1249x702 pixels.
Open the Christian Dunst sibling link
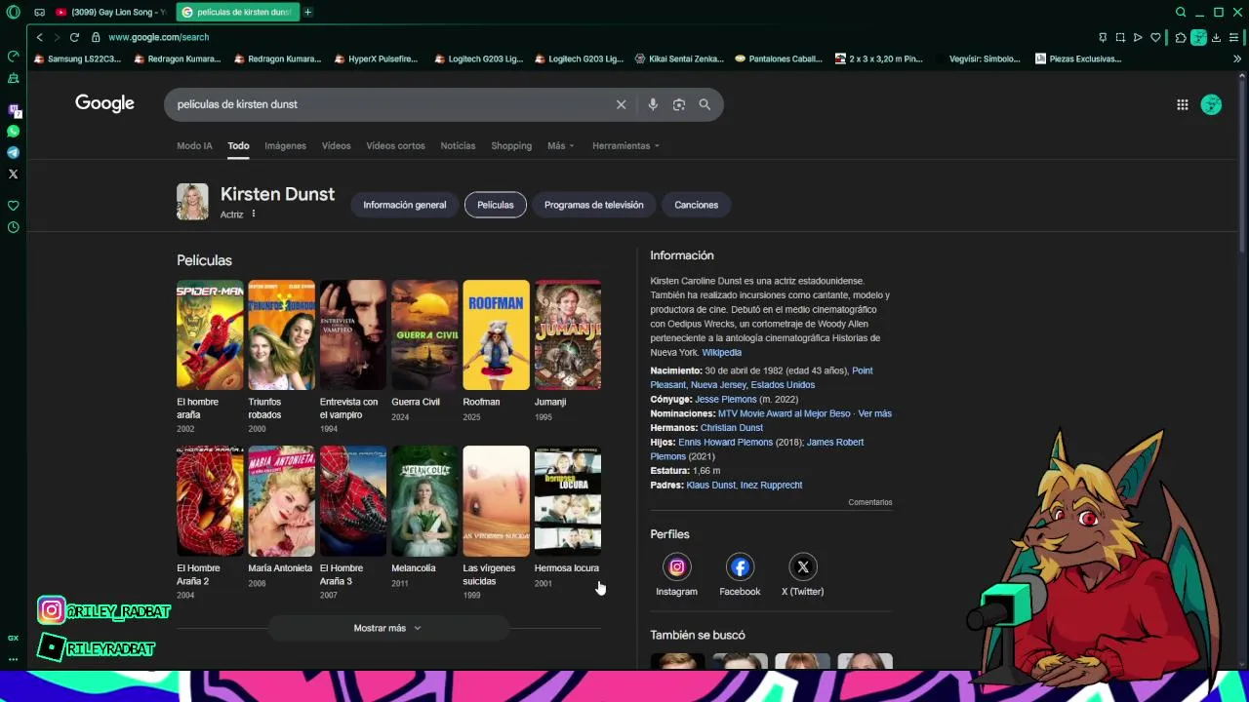point(732,428)
